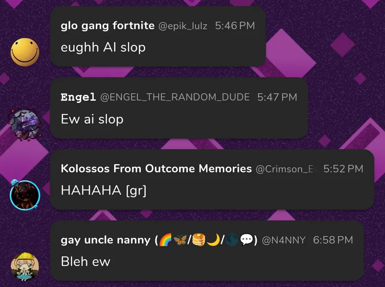Open glo gang fortnite's profile name
Image resolution: width=385 pixels, height=287 pixels.
point(107,26)
